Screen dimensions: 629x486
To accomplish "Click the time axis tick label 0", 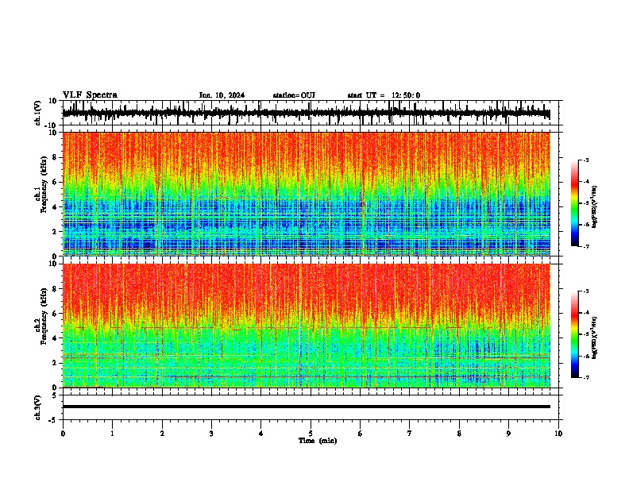I will click(63, 434).
